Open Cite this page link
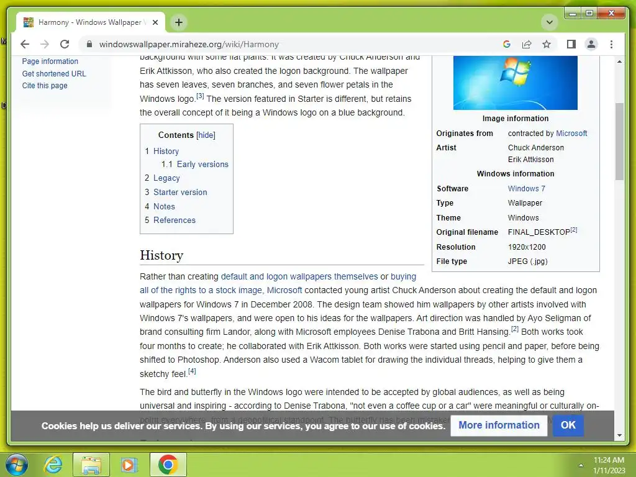Viewport: 636px width, 477px height. click(45, 86)
